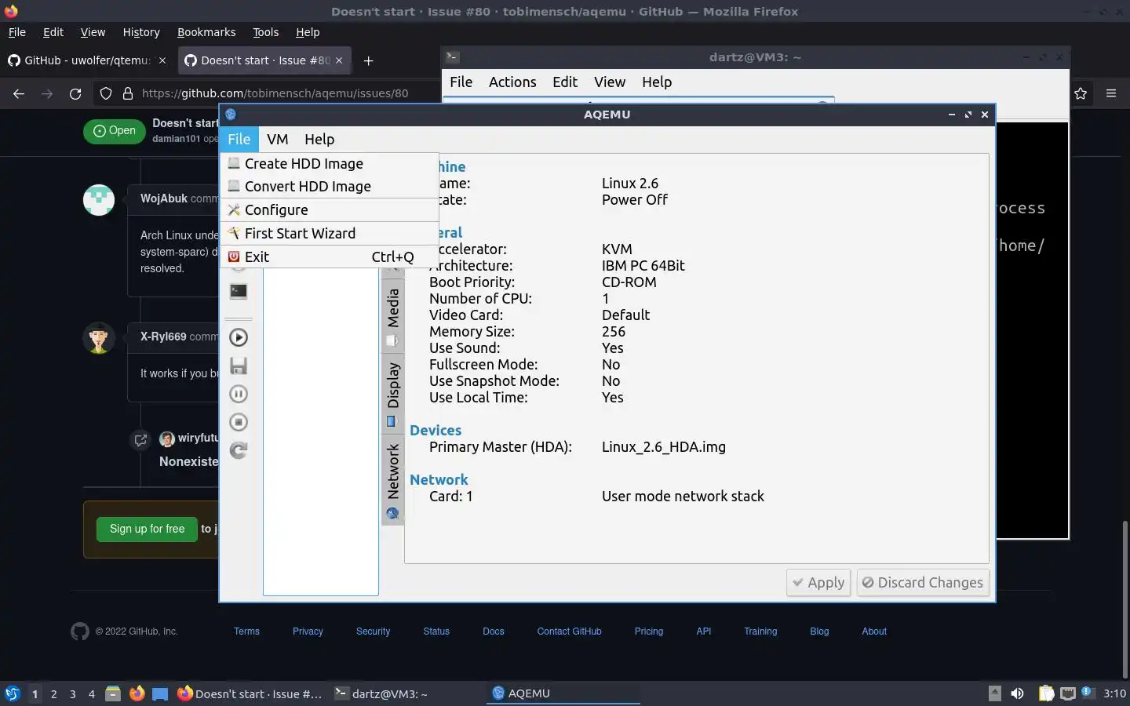Click the KVM accelerator value
The image size is (1130, 706).
pos(617,249)
